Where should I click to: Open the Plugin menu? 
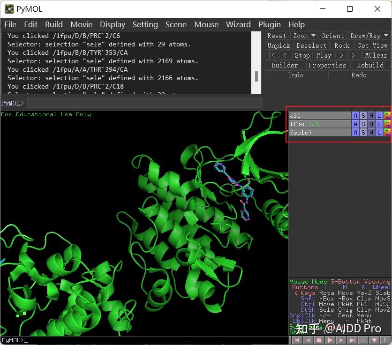coord(269,24)
